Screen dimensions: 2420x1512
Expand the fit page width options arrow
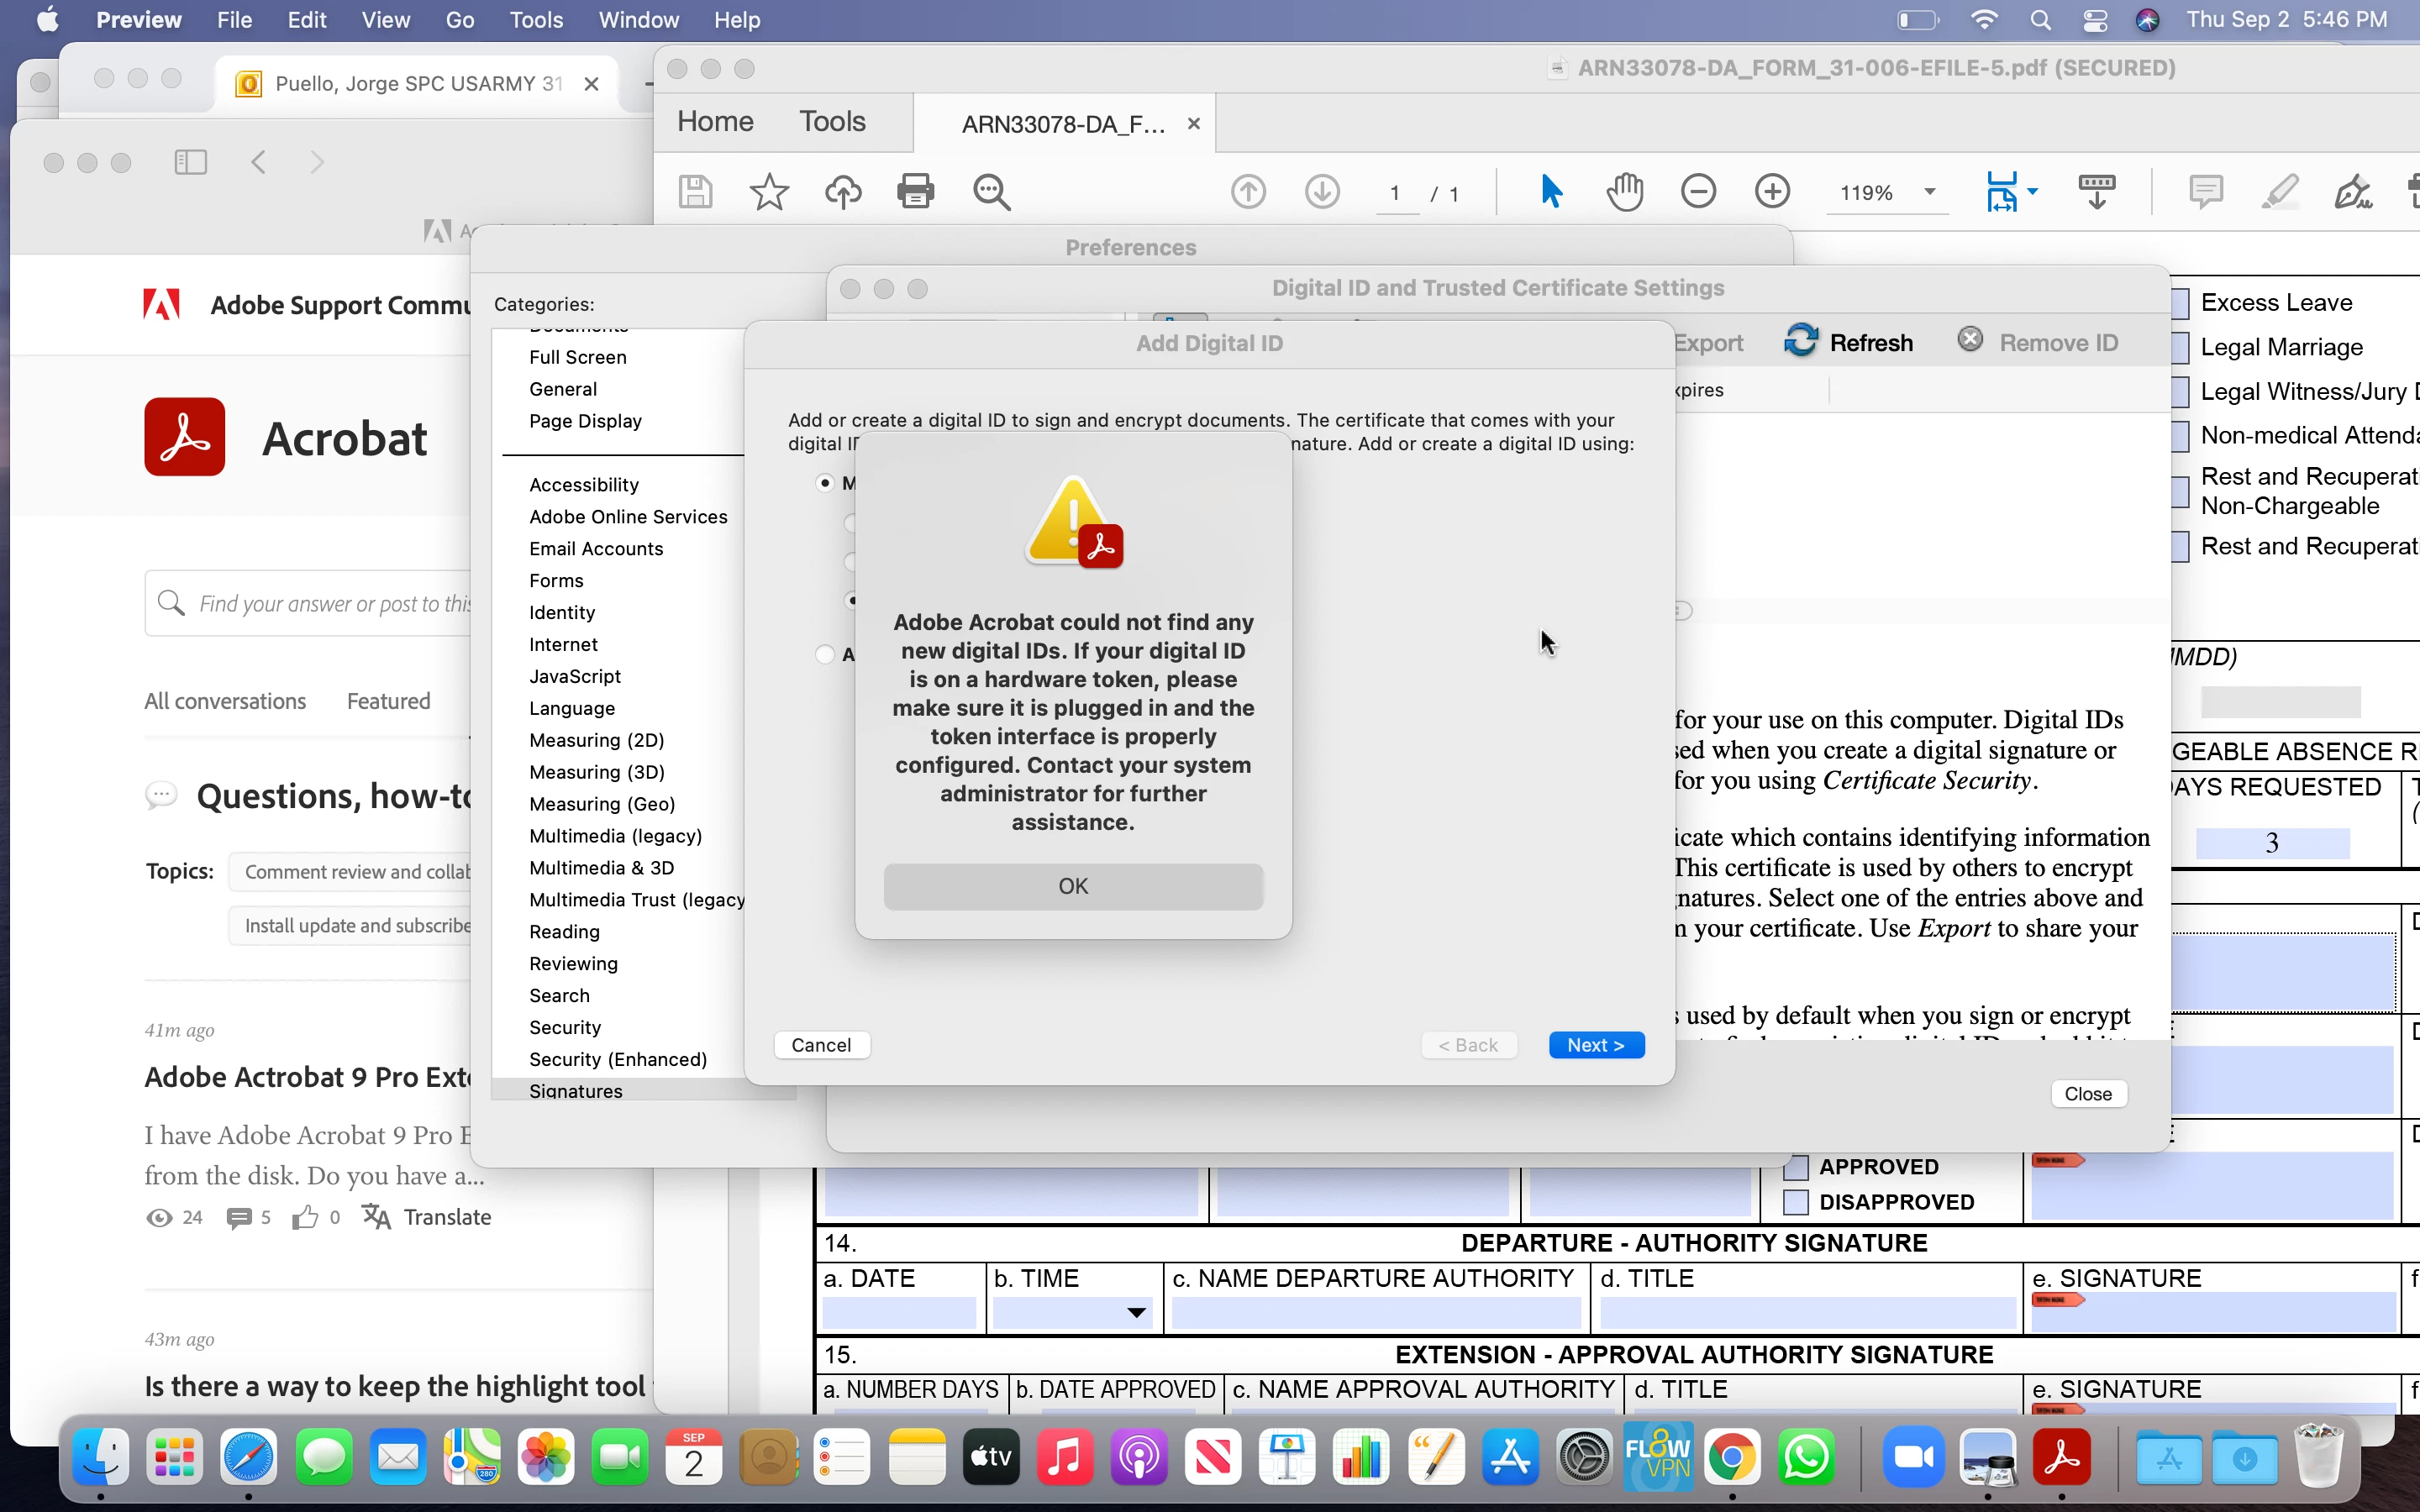[x=2033, y=191]
